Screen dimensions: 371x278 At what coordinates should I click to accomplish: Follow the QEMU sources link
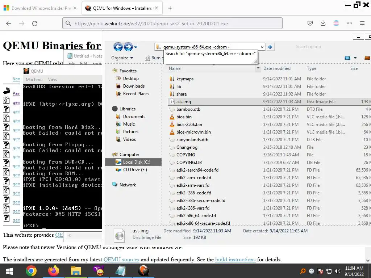(x=121, y=260)
